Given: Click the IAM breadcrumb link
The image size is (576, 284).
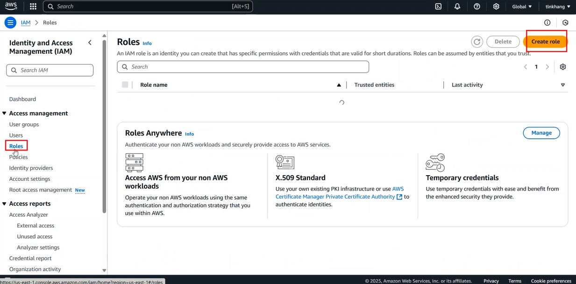Looking at the screenshot, I should click(26, 22).
